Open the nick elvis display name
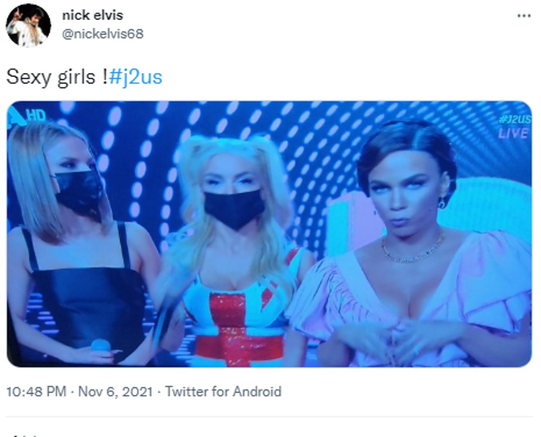 pos(93,15)
